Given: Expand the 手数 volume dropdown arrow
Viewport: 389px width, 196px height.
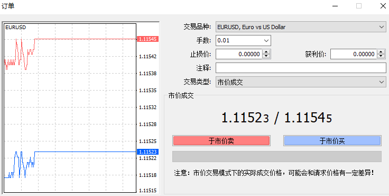Looking at the screenshot, I should click(x=266, y=41).
